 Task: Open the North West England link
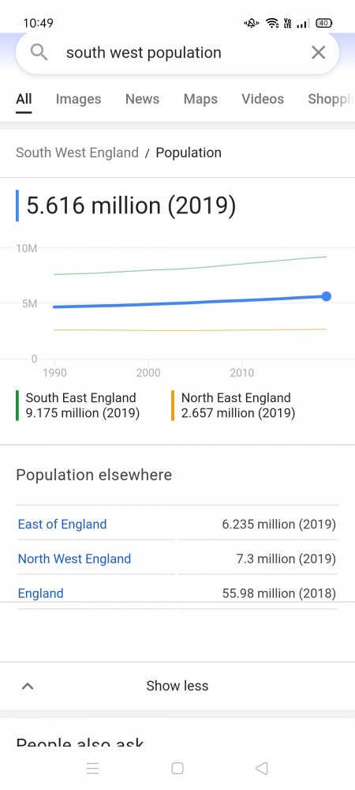point(74,559)
